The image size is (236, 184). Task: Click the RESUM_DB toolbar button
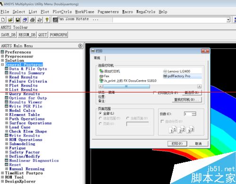click(x=27, y=35)
